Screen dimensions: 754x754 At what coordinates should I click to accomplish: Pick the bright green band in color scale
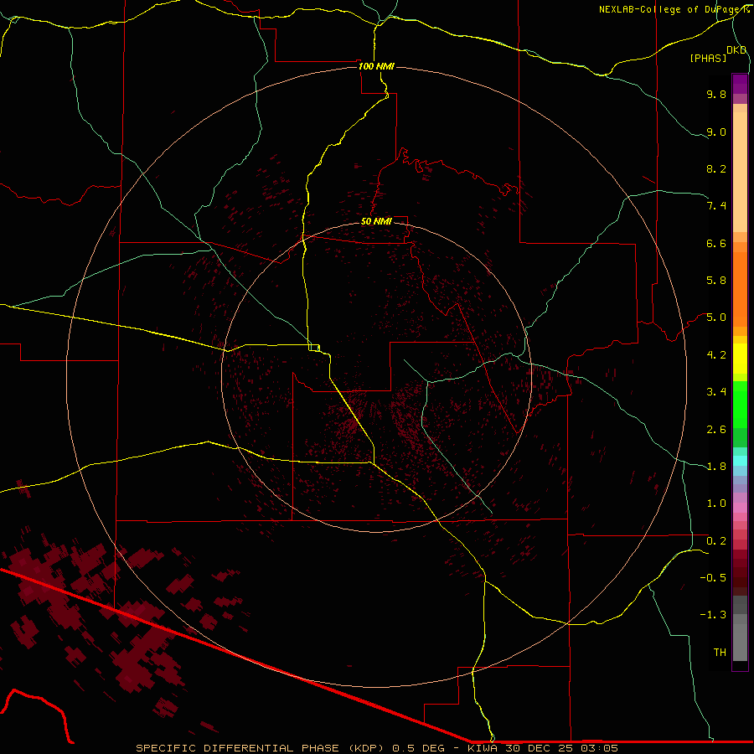740,405
